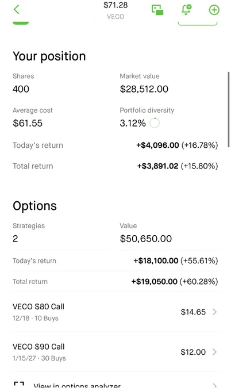Open View in options analyzer chevron

[x=214, y=385]
